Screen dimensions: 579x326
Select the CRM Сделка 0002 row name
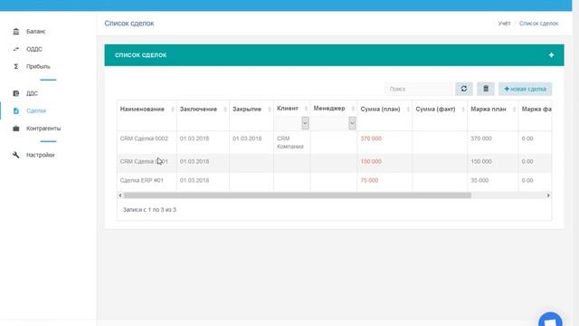pyautogui.click(x=144, y=139)
